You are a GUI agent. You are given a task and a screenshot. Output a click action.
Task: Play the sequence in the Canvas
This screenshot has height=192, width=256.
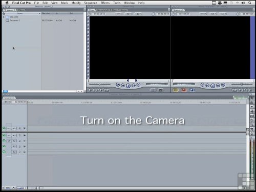click(212, 86)
